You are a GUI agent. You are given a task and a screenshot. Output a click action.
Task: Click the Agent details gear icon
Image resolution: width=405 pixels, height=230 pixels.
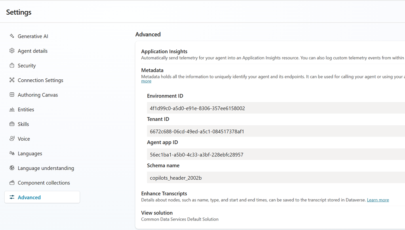12,51
